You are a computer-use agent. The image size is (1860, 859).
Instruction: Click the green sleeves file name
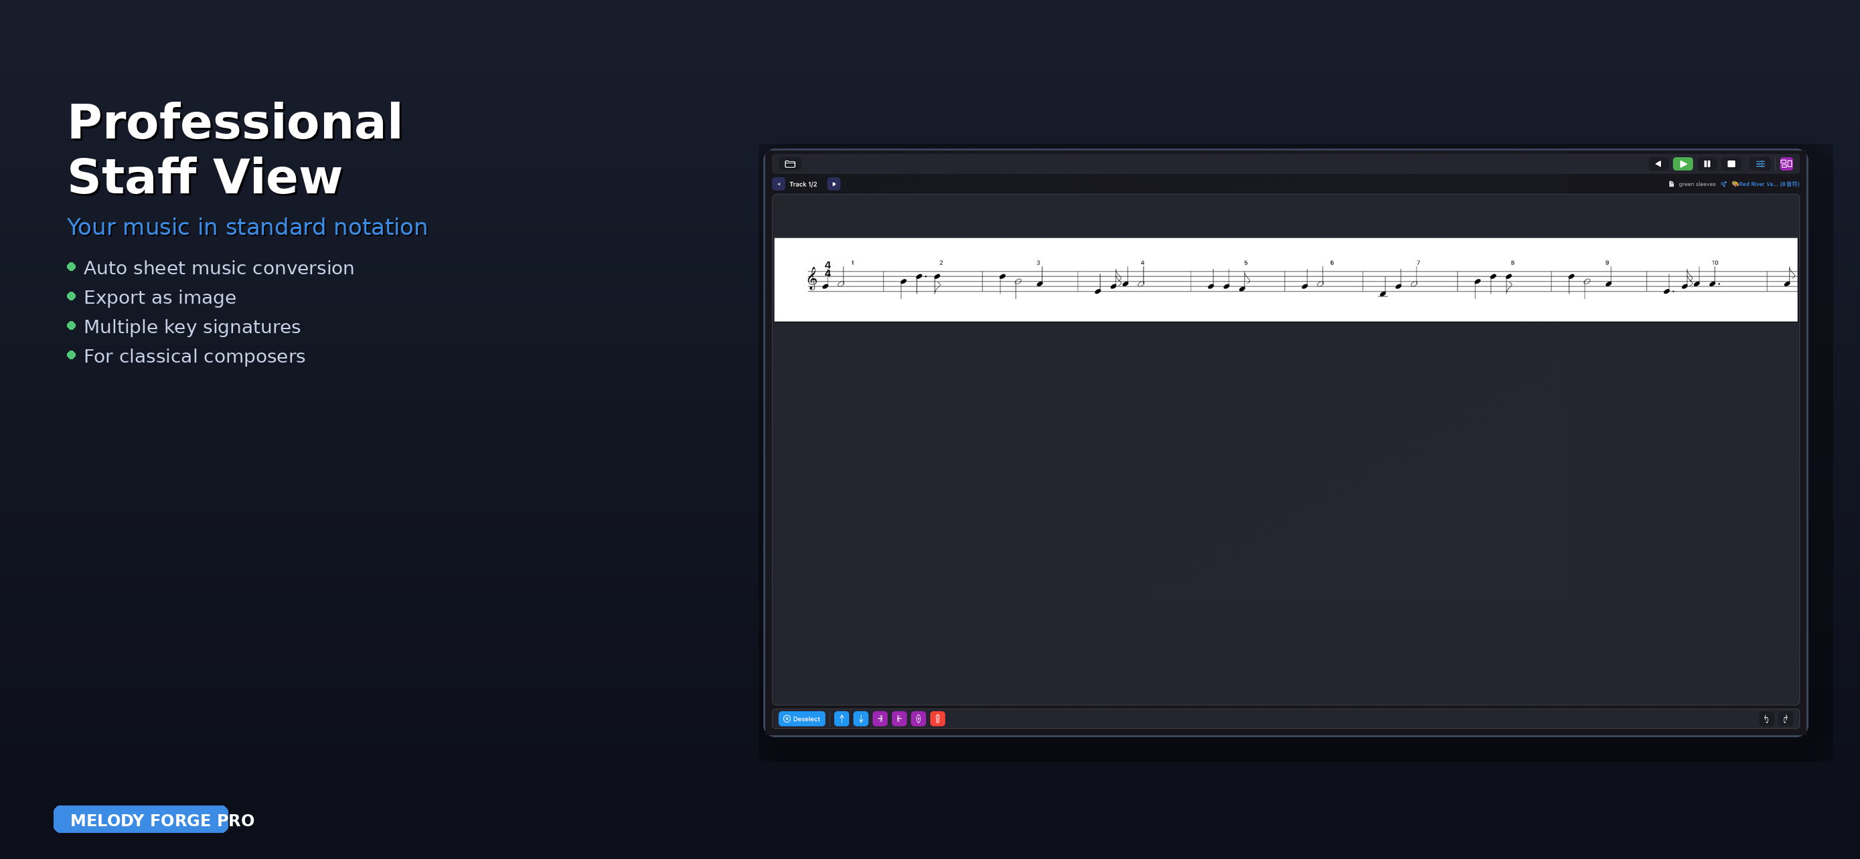(x=1697, y=184)
